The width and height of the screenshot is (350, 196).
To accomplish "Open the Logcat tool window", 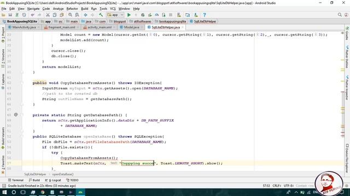I will coord(53,180).
